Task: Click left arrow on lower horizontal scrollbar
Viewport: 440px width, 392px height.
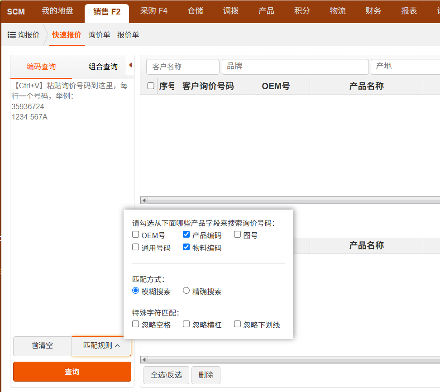Action: [x=144, y=359]
